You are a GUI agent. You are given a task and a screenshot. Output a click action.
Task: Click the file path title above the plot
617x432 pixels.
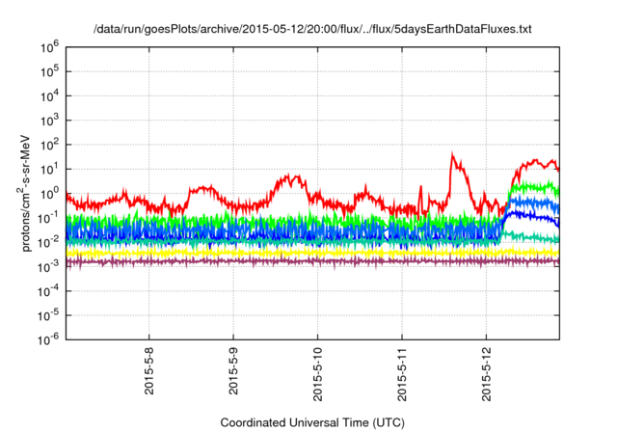[312, 29]
